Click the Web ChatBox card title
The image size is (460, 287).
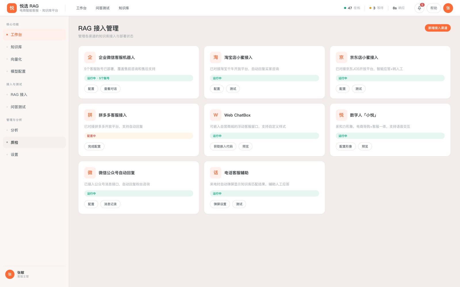[x=237, y=115]
